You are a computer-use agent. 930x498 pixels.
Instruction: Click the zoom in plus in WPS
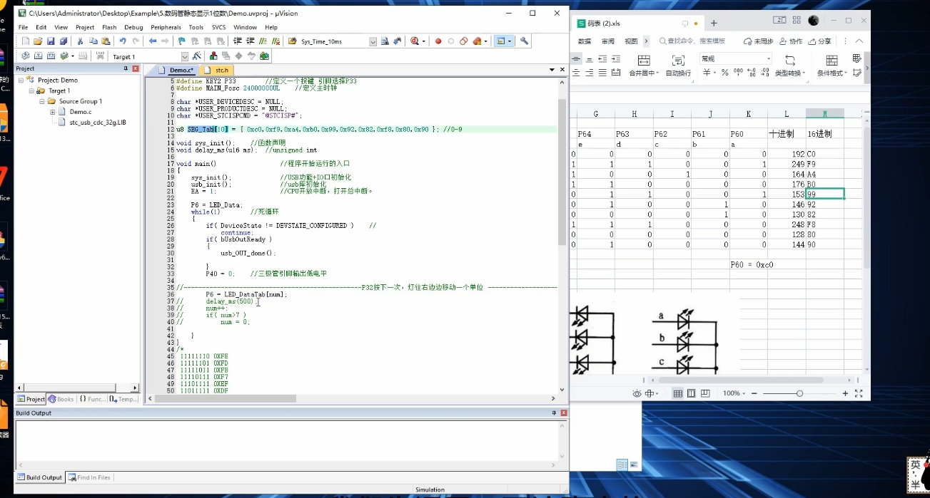[x=846, y=393]
